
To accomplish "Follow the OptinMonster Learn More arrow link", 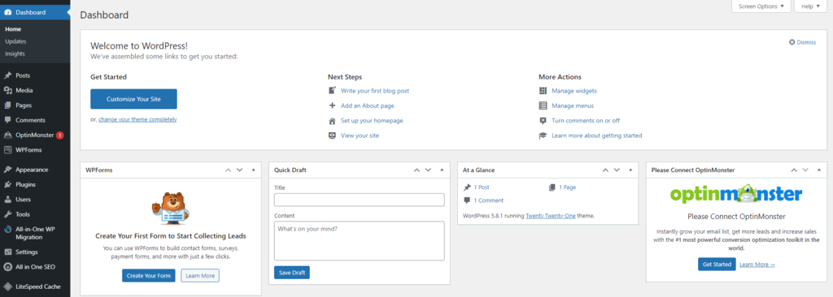I will (757, 264).
